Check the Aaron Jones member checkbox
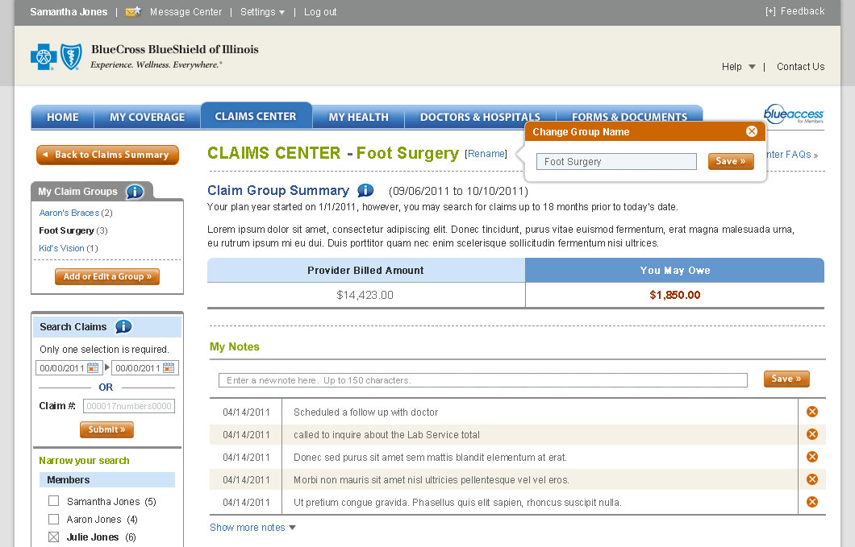 pyautogui.click(x=54, y=520)
